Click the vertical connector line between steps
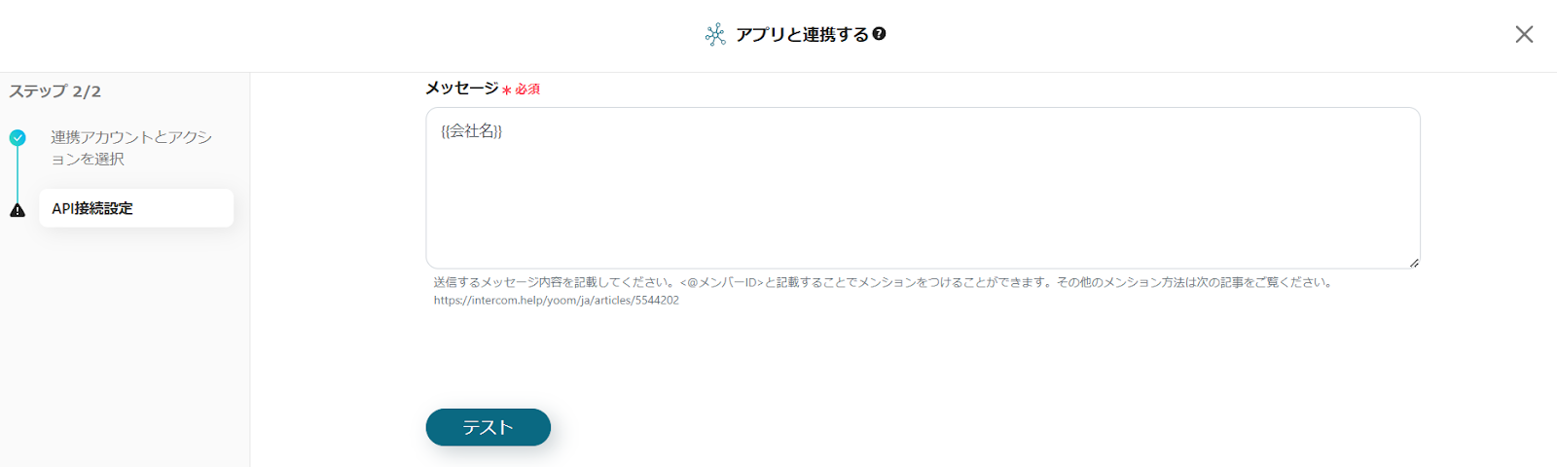The width and height of the screenshot is (1557, 467). coord(18,174)
